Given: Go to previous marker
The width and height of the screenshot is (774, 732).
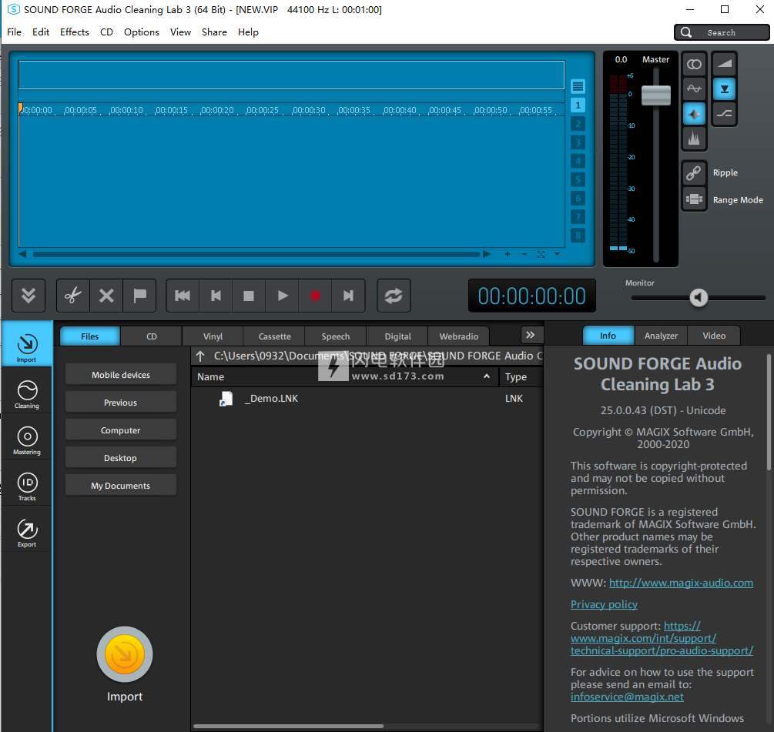Looking at the screenshot, I should coord(216,296).
